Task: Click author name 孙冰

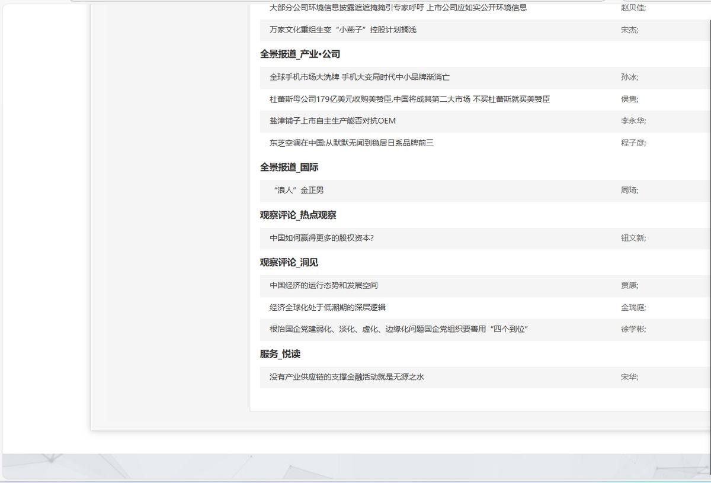Action: point(628,78)
